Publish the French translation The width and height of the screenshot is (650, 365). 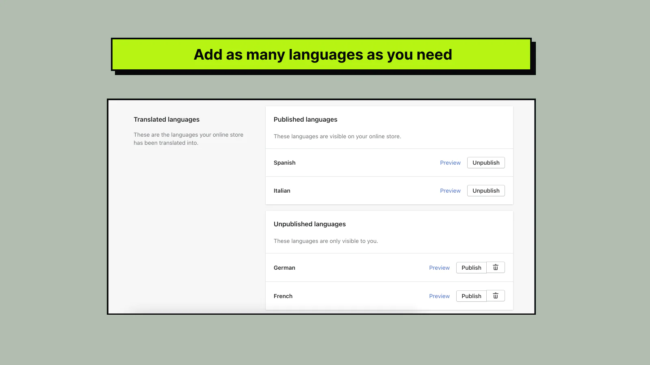pyautogui.click(x=471, y=296)
